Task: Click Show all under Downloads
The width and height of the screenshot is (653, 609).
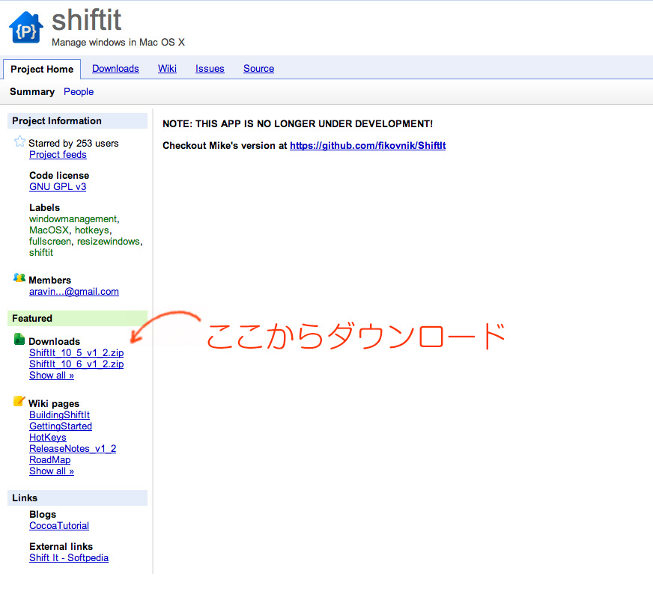Action: tap(52, 376)
